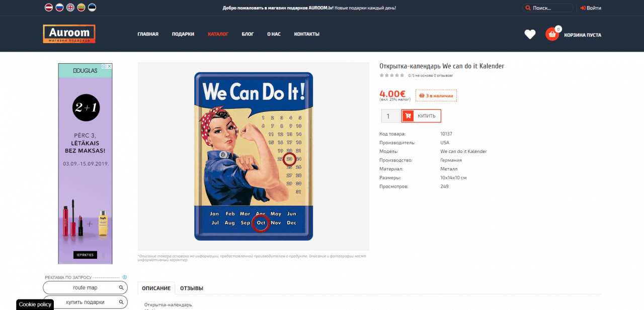This screenshot has height=310, width=644.
Task: Open the shopping cart basket icon
Action: pyautogui.click(x=552, y=35)
